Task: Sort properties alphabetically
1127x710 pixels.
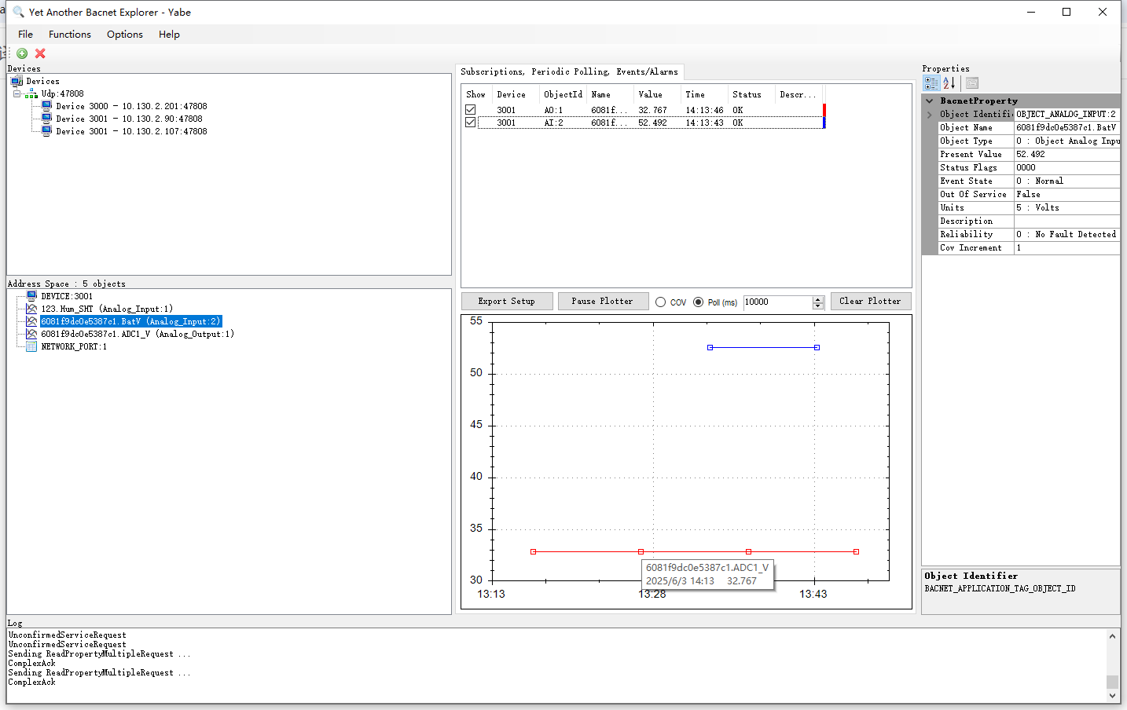Action: pyautogui.click(x=949, y=82)
